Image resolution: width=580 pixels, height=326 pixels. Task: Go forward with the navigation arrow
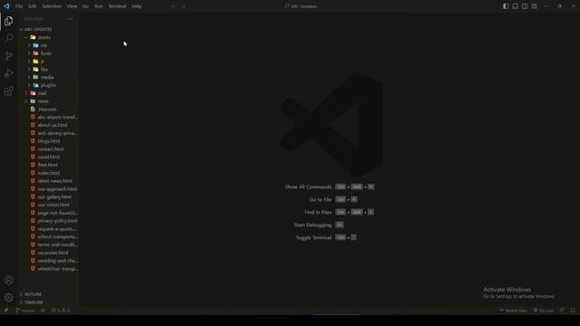click(x=183, y=6)
